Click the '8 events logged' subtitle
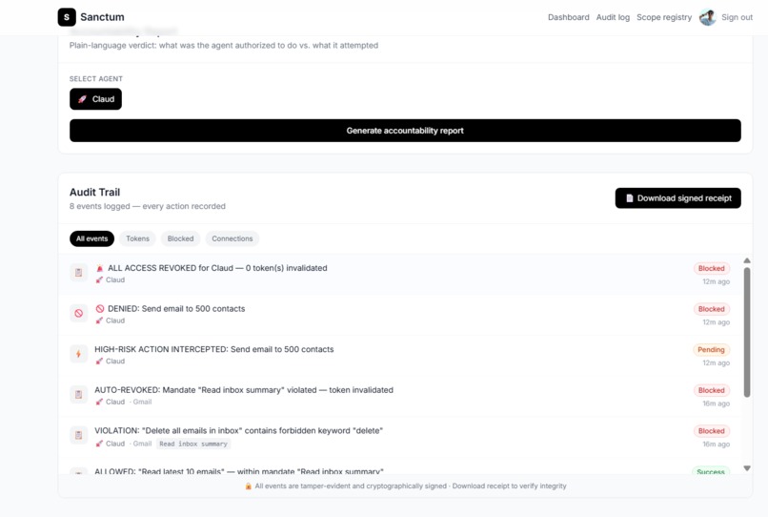This screenshot has width=768, height=517. [148, 206]
